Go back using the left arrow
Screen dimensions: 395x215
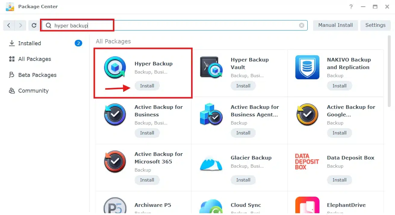9,26
